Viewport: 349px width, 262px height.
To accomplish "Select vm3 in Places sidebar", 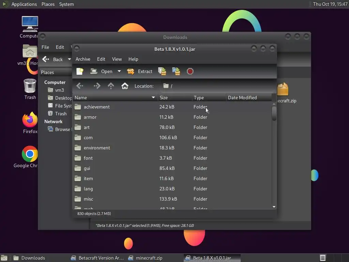I will click(x=56, y=90).
